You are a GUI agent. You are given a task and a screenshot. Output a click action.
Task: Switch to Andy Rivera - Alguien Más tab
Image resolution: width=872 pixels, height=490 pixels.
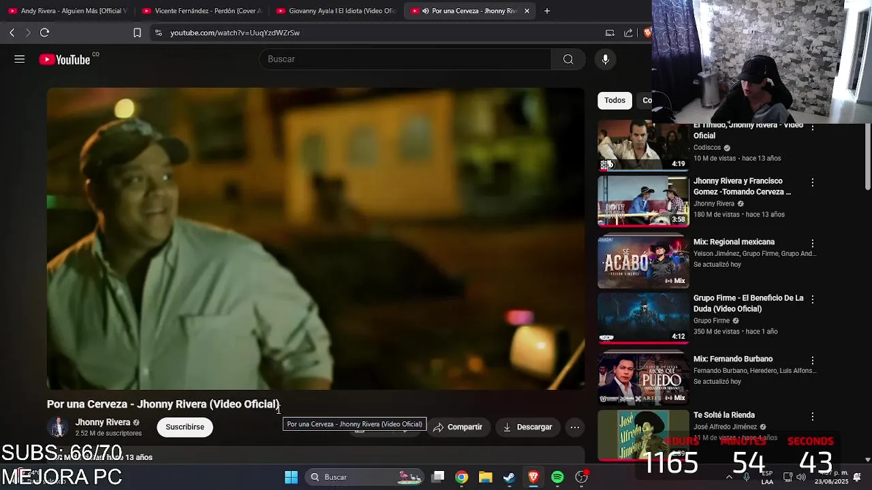click(x=68, y=11)
